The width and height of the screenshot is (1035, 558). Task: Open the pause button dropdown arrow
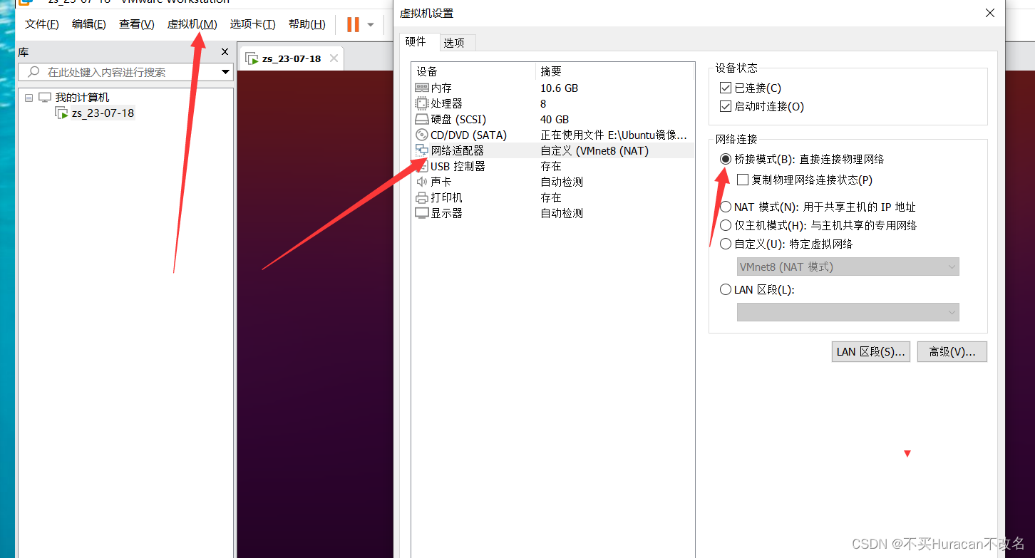tap(370, 25)
